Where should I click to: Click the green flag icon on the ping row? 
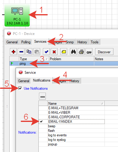tap(12, 64)
